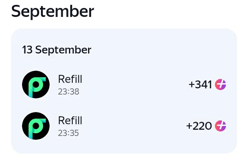This screenshot has width=248, height=157.
Task: Click the first Refill label
Action: point(70,79)
